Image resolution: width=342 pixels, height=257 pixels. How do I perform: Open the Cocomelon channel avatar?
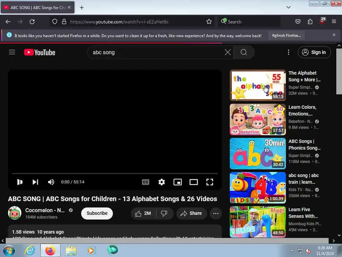tap(15, 213)
